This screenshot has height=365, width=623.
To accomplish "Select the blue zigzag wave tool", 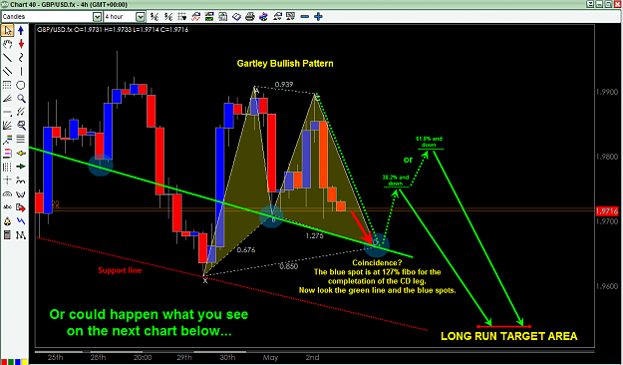I will (x=21, y=221).
